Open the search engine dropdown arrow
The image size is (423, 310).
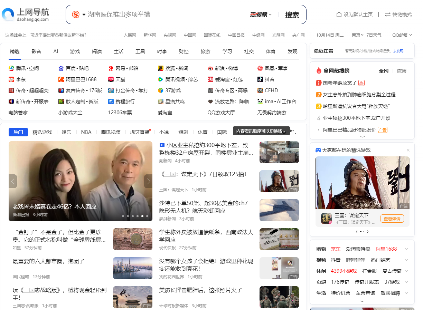coord(83,14)
